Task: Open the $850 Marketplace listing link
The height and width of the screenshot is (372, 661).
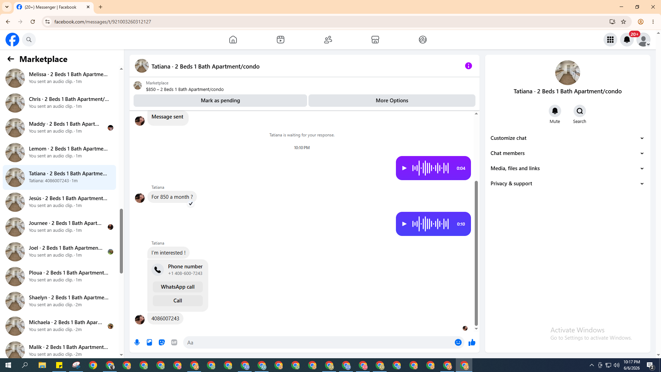Action: [x=185, y=89]
